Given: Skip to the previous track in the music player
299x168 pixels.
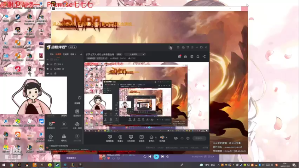Looking at the screenshot, I should click(150, 156).
